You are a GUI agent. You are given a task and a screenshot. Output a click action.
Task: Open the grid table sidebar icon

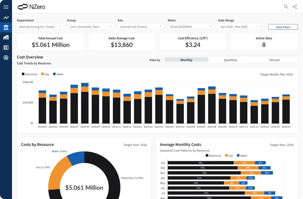pyautogui.click(x=6, y=47)
